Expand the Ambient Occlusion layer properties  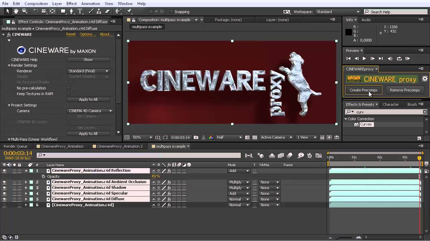pyautogui.click(x=26, y=182)
